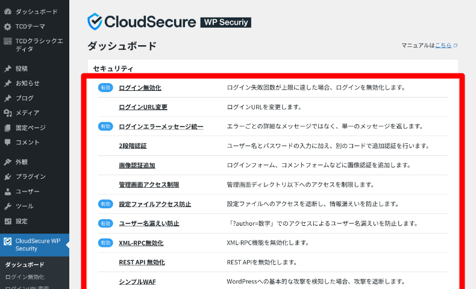Viewport: 476px width, 289px height.
Task: Click the pin icon next to 投稿
Action: pos(8,69)
